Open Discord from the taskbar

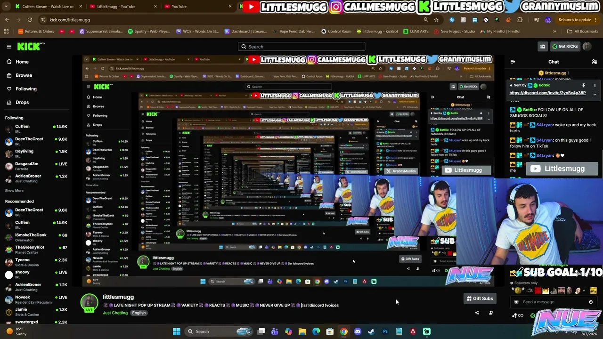click(358, 331)
